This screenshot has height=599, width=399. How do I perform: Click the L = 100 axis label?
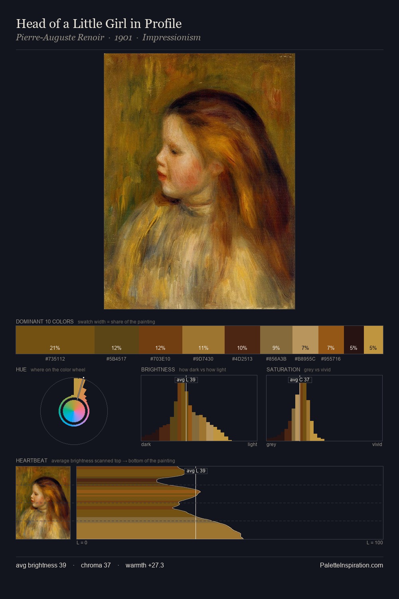tap(375, 543)
